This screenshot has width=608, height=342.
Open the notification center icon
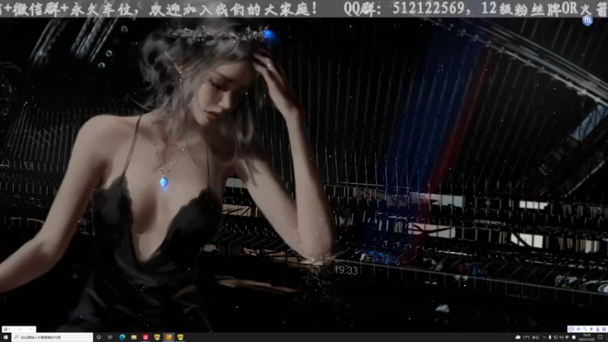[x=600, y=337]
